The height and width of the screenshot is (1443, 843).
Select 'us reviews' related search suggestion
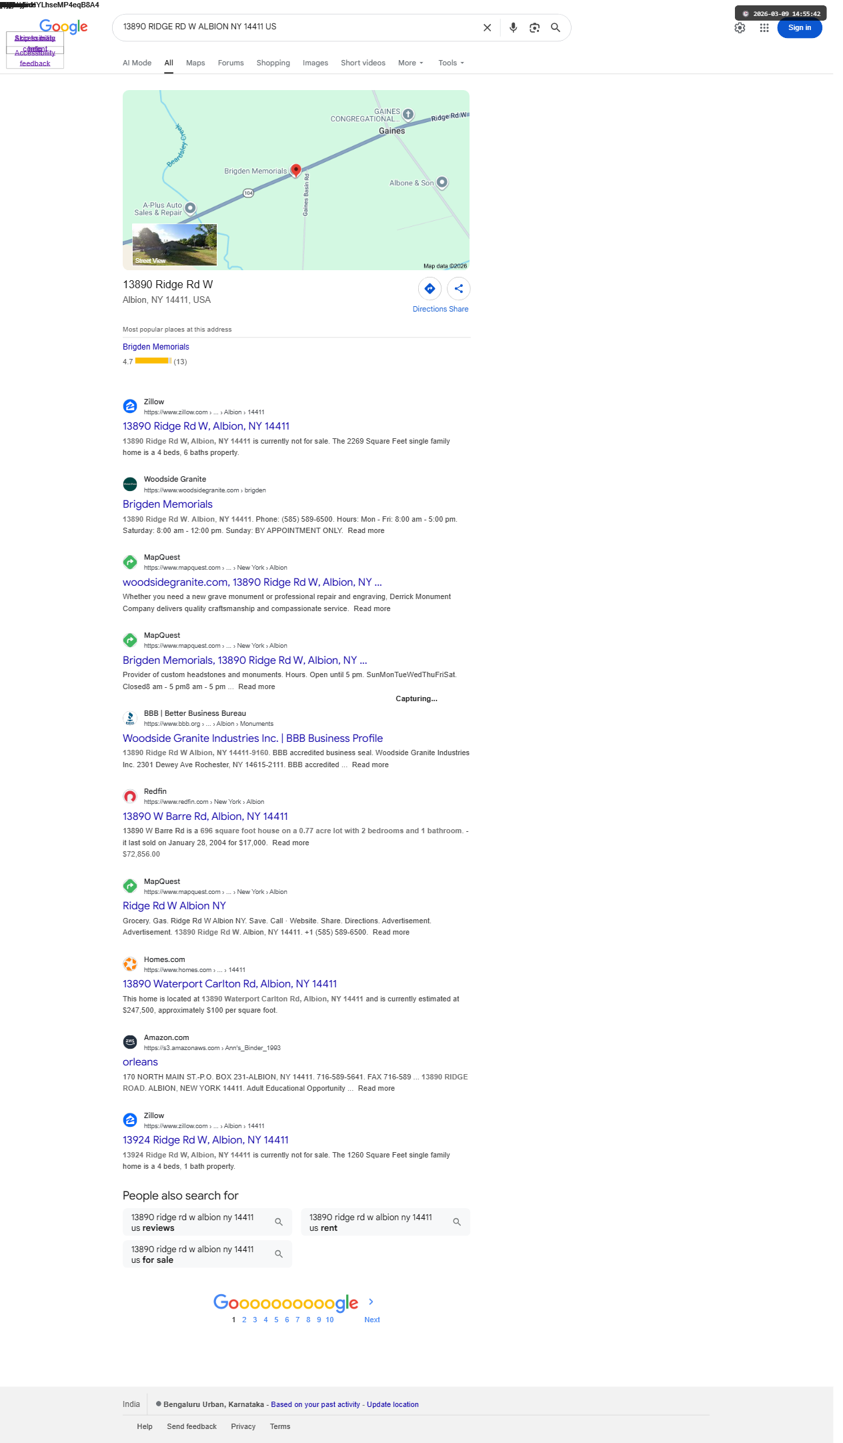(207, 1222)
